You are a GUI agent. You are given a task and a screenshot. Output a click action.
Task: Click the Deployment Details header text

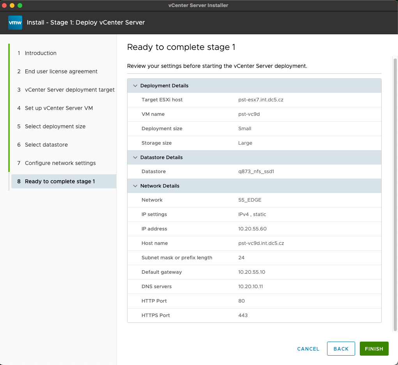point(164,86)
